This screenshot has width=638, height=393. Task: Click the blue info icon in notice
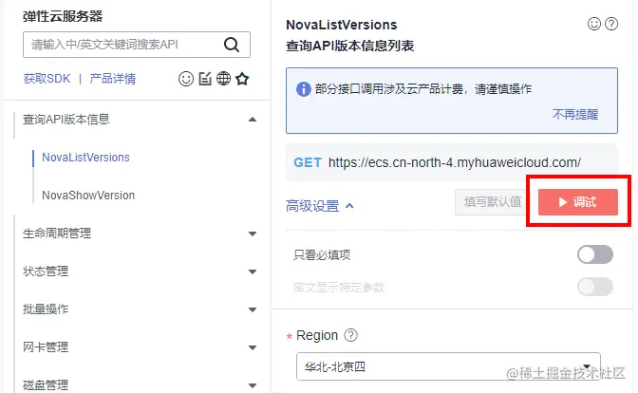pyautogui.click(x=304, y=88)
